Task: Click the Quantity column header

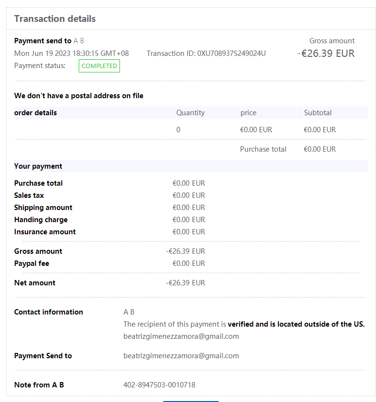Action: (x=190, y=113)
